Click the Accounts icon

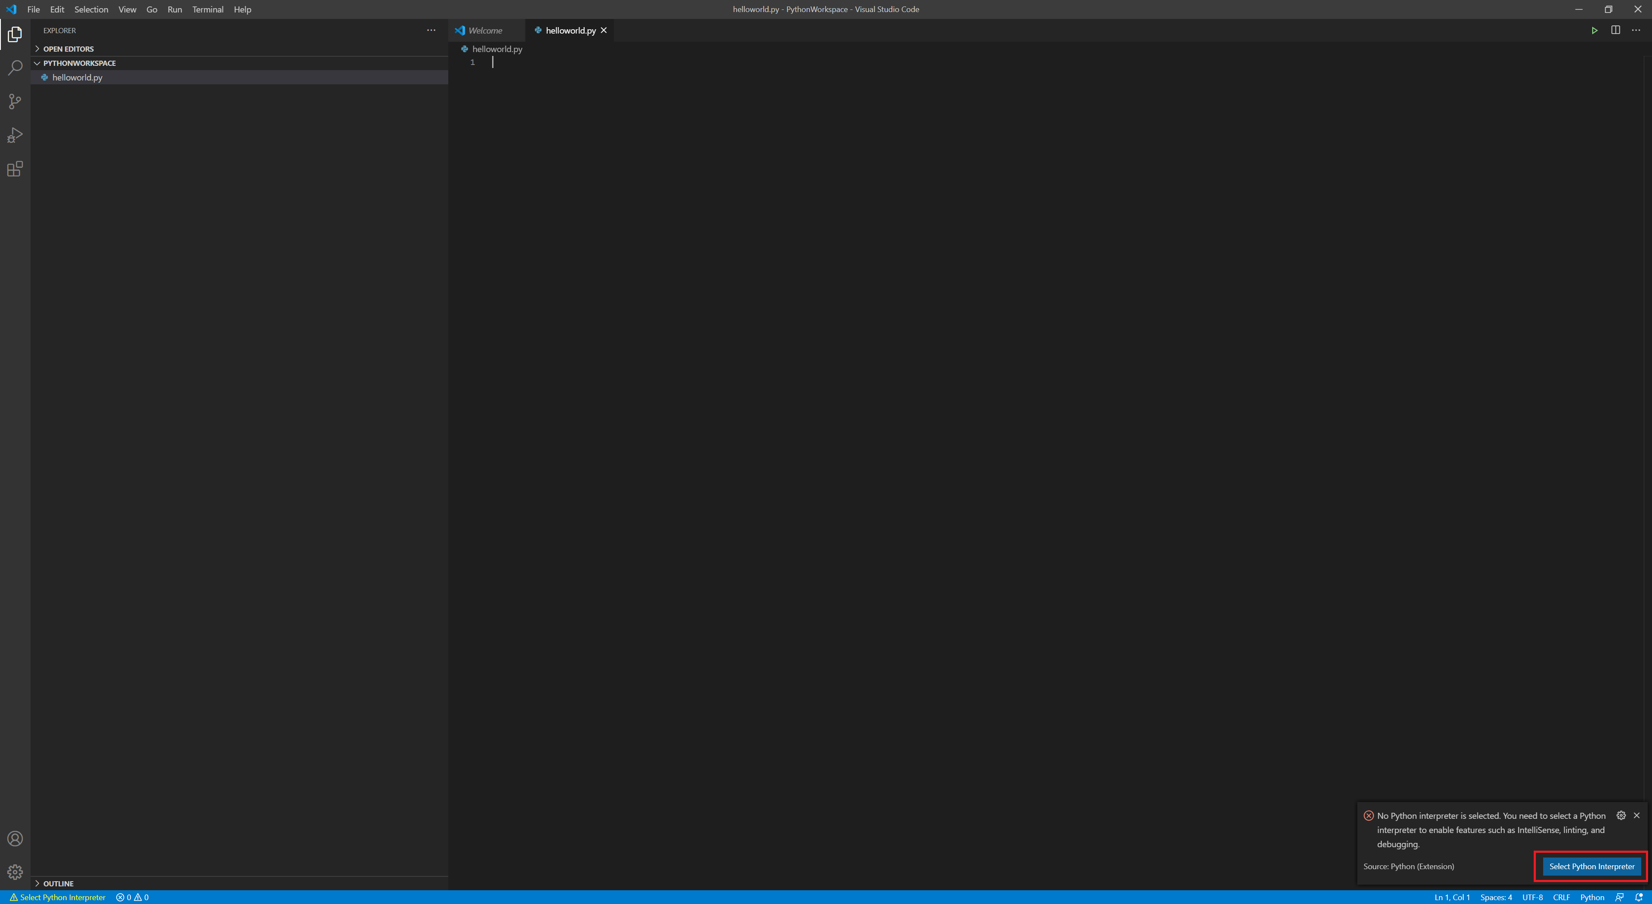pyautogui.click(x=15, y=839)
